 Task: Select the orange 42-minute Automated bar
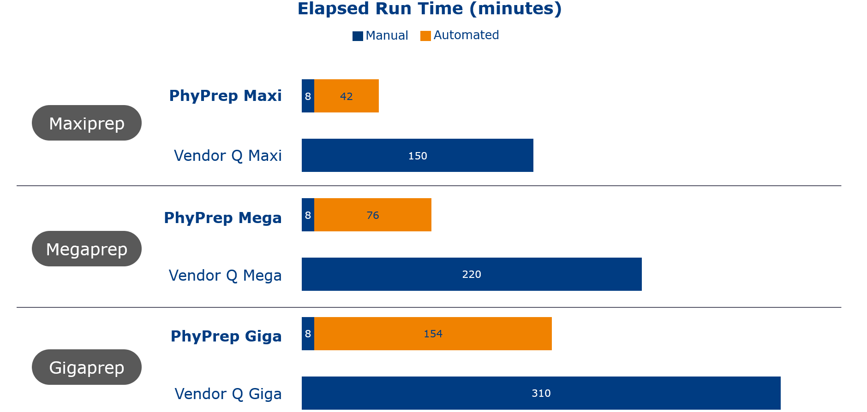pos(347,96)
